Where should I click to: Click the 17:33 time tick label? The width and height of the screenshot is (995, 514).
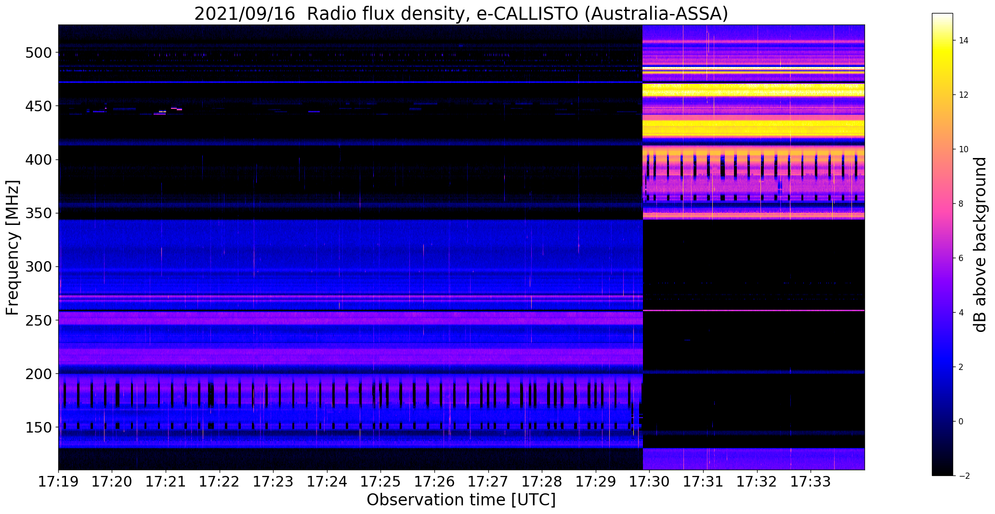811,481
